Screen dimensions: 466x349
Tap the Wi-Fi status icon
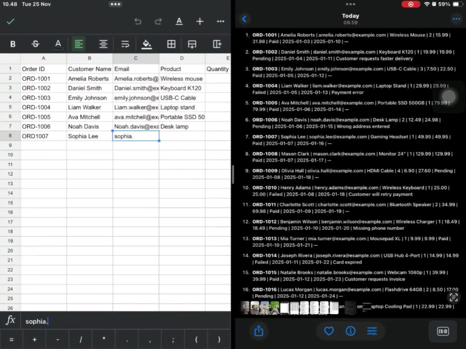click(427, 4)
